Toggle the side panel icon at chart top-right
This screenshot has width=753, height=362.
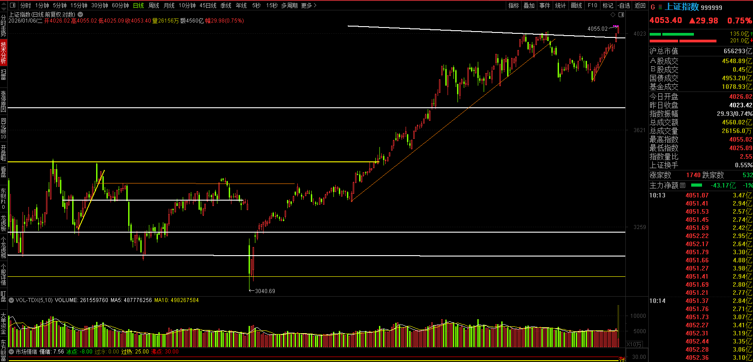[621, 15]
